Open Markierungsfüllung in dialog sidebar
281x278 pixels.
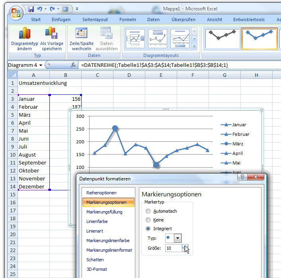pyautogui.click(x=108, y=212)
